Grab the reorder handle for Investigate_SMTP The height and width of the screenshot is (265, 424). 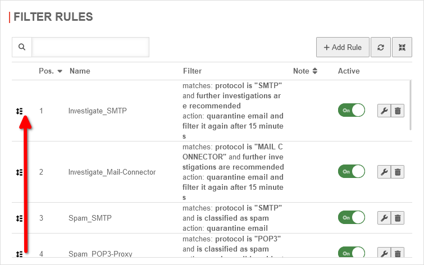[x=20, y=111]
